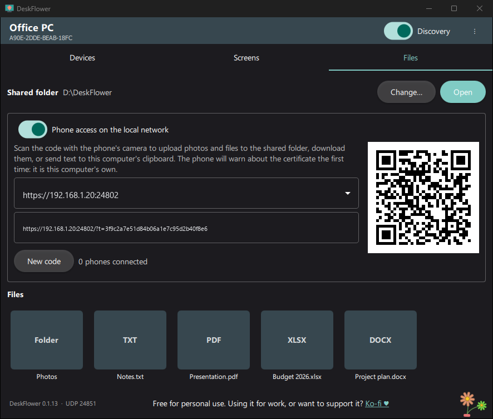Select the Files tab
This screenshot has width=493, height=419.
click(x=410, y=58)
